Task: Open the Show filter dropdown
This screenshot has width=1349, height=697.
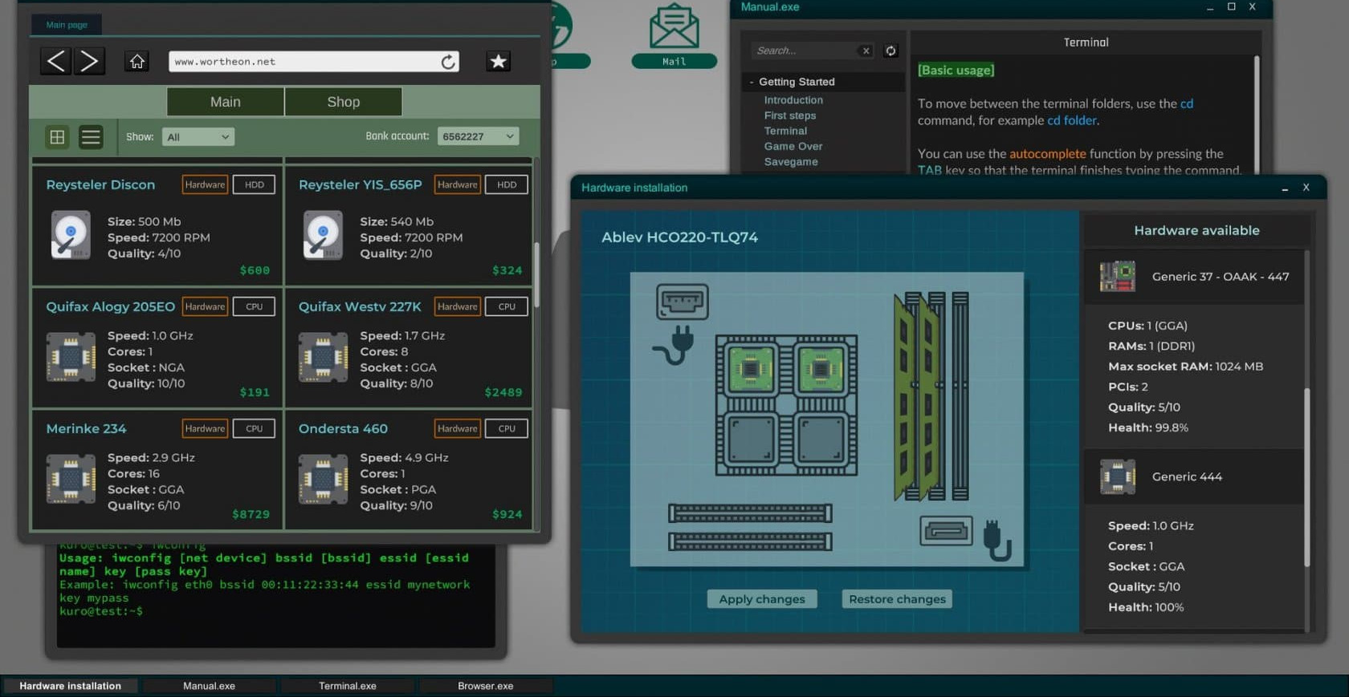Action: 198,137
